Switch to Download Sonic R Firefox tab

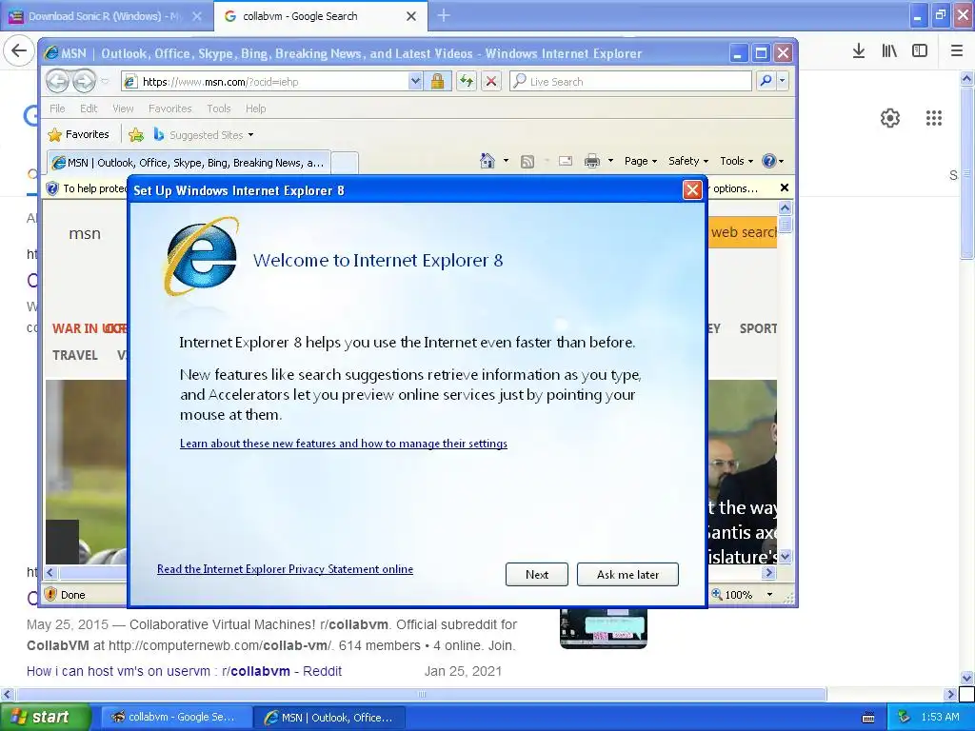(106, 16)
